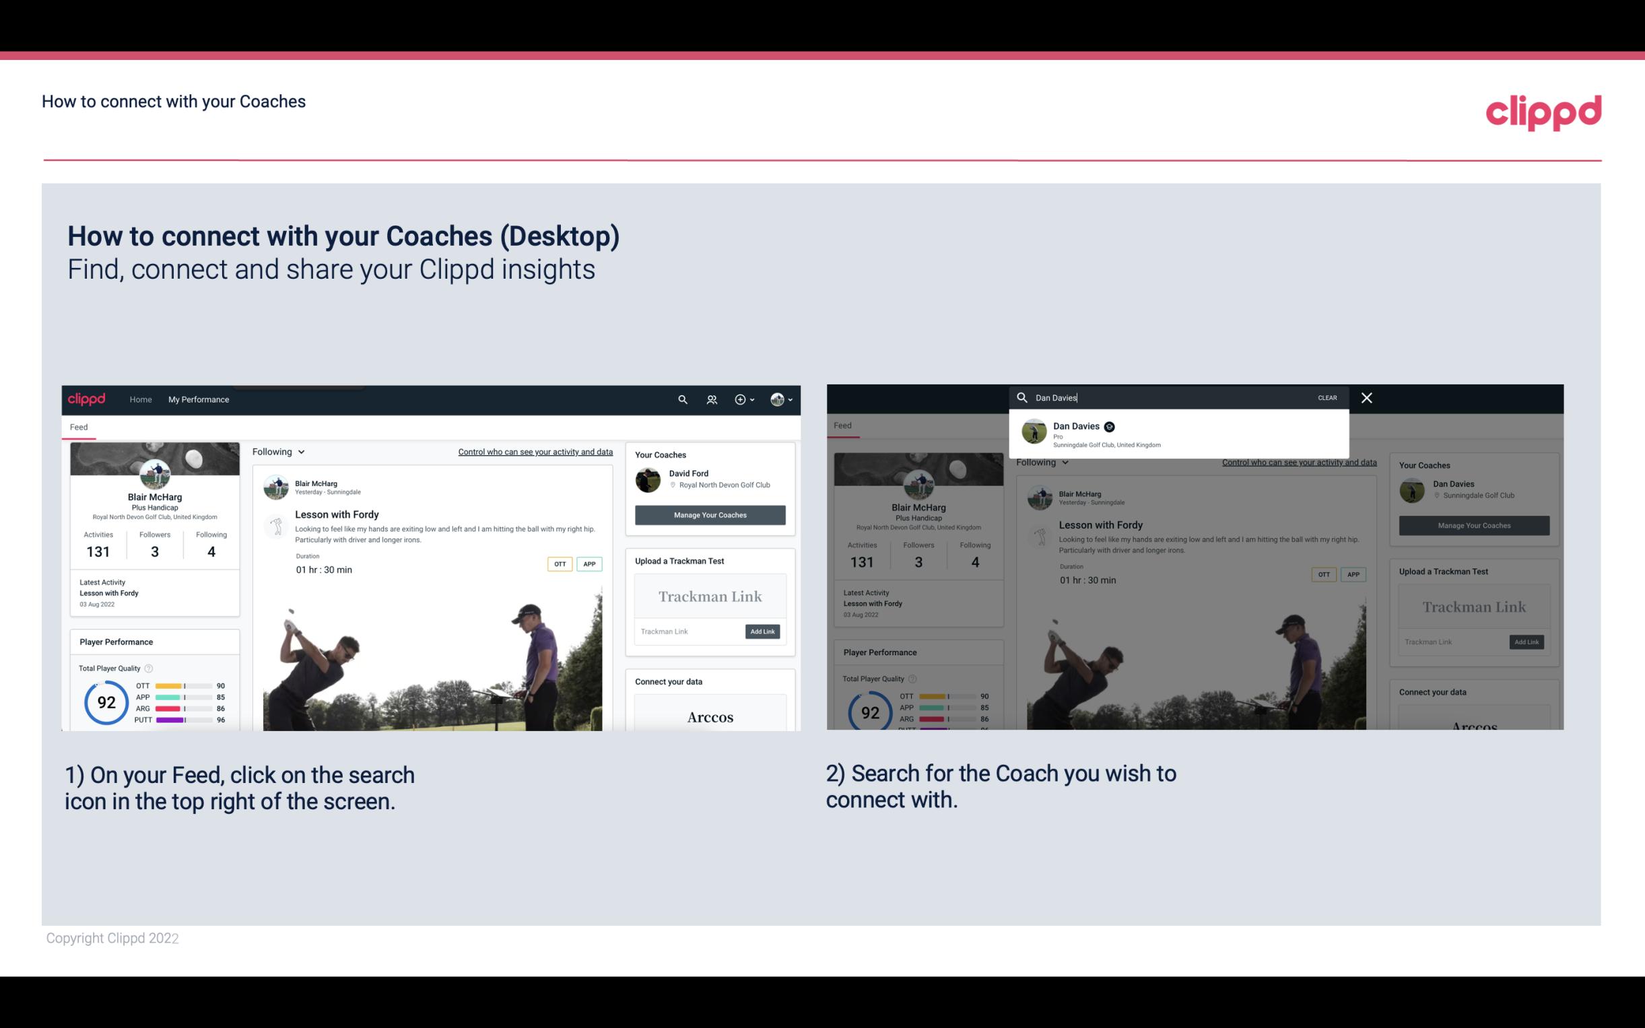Screen dimensions: 1645x1028
Task: Click the Add Link button for Trackman
Action: pos(763,630)
